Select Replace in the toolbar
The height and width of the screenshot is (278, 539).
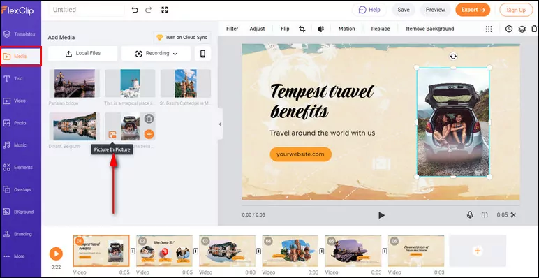(381, 29)
